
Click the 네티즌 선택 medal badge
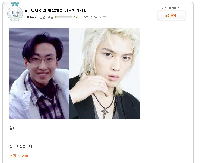tap(15, 14)
